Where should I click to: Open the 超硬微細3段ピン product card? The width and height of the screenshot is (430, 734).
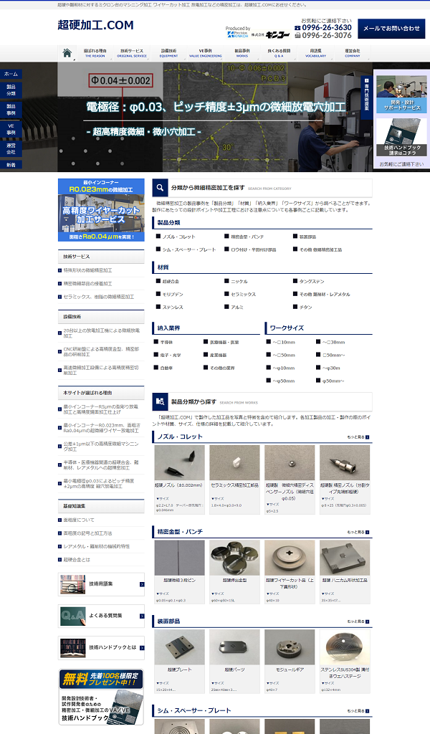click(x=179, y=571)
